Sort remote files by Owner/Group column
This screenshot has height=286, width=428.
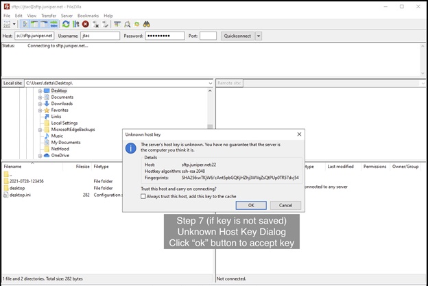click(405, 167)
